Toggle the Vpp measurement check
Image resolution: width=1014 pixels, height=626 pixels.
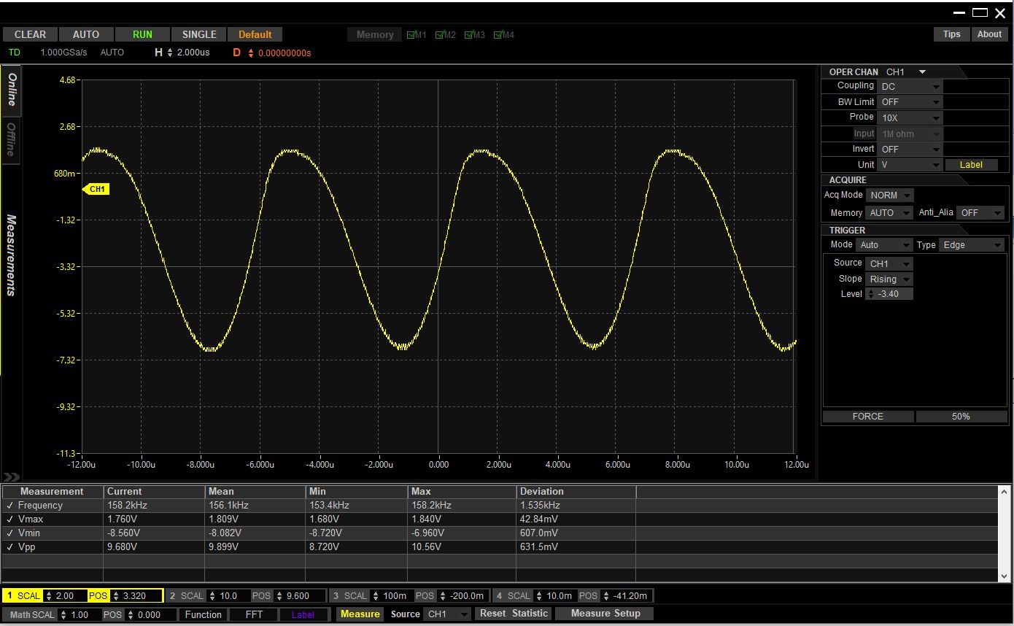tap(10, 547)
